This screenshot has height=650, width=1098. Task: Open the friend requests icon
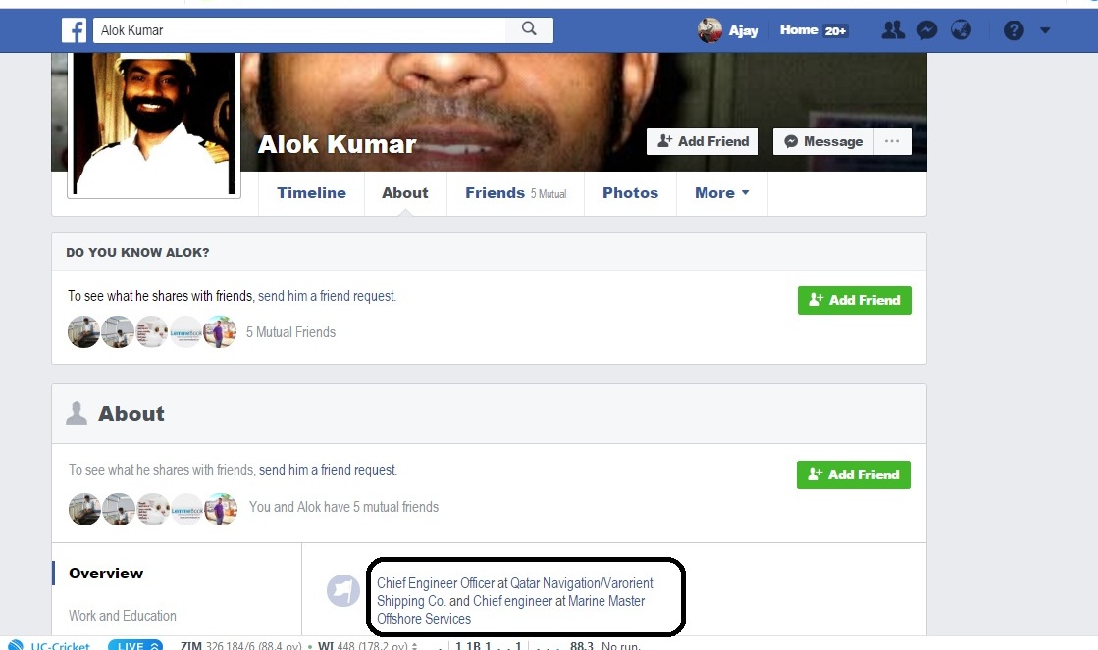pos(893,30)
